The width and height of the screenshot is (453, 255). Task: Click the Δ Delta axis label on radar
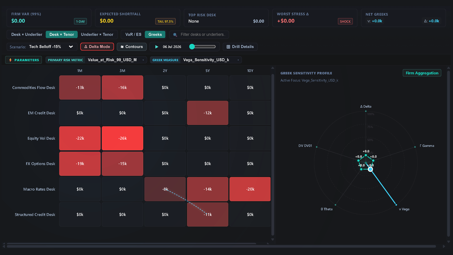click(366, 107)
